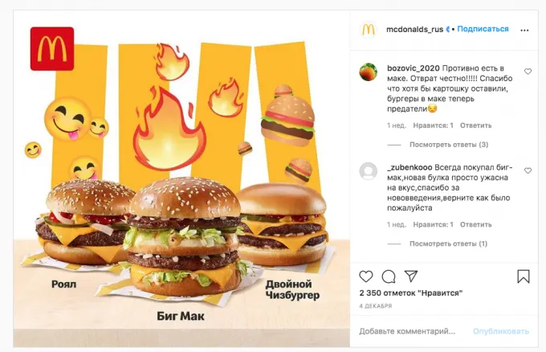Open the mcdonalds_rus profile avatar

point(369,30)
